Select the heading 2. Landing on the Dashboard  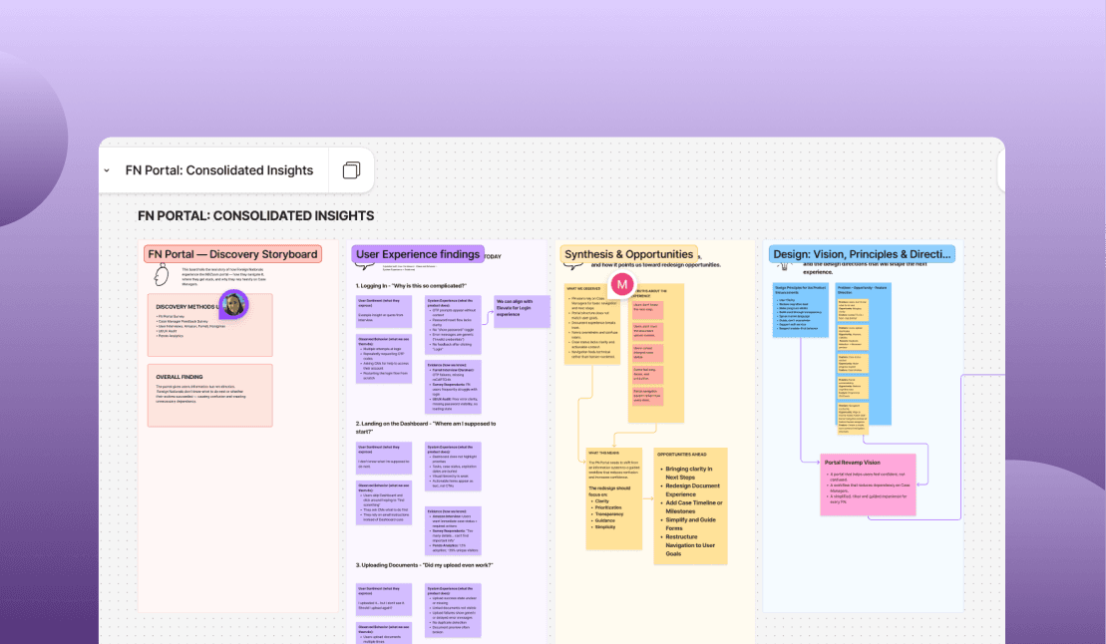click(x=425, y=428)
